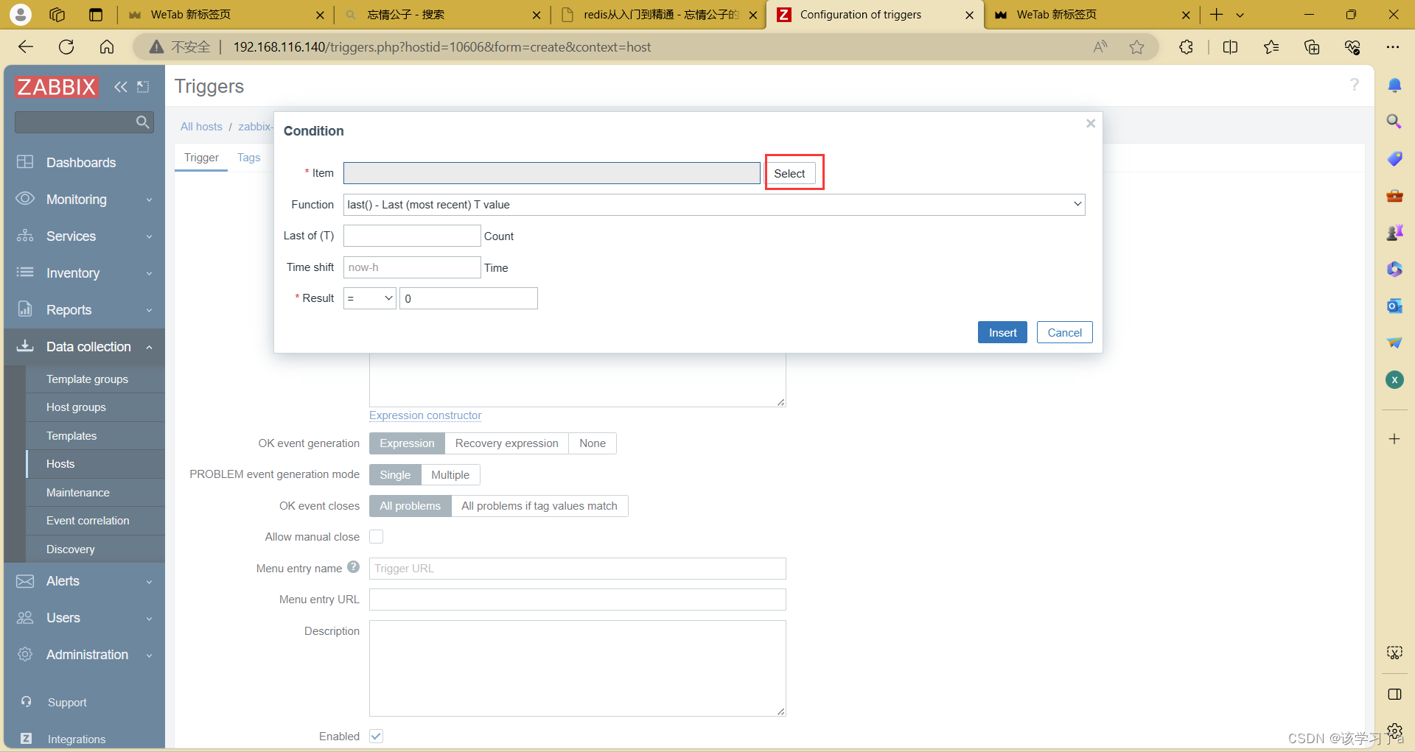The height and width of the screenshot is (752, 1415).
Task: Click the Menu entry URL field
Action: [578, 600]
